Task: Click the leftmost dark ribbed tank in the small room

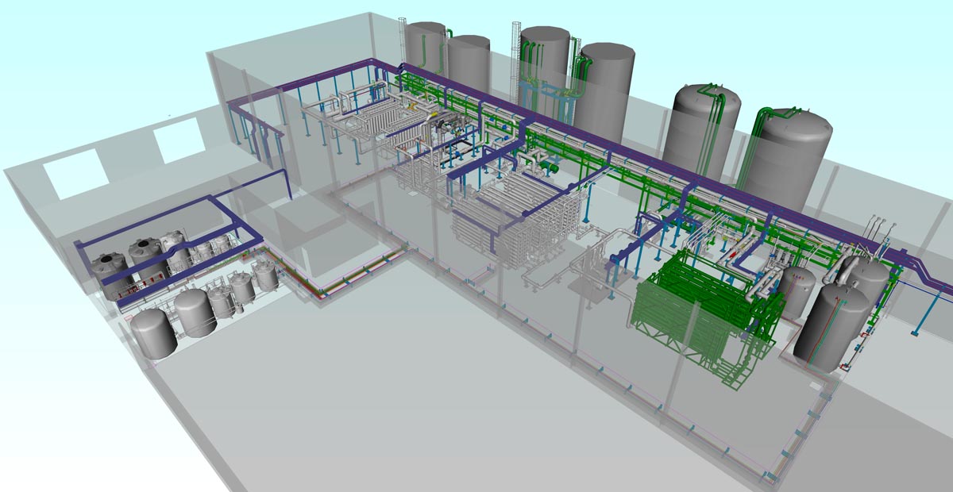Action: pos(109,270)
